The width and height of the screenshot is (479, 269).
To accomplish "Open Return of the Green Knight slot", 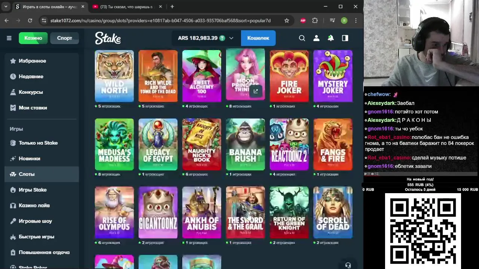I will click(x=289, y=213).
